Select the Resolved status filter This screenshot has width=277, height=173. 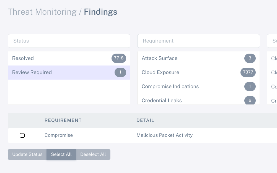click(x=69, y=58)
